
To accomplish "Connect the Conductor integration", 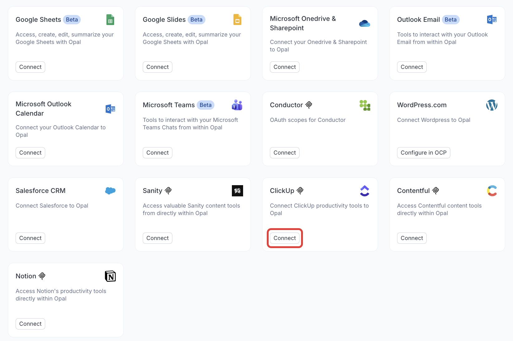I will click(285, 153).
